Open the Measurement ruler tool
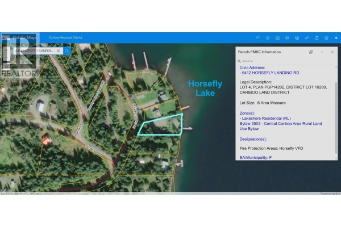This screenshot has height=227, width=341. click(x=307, y=38)
